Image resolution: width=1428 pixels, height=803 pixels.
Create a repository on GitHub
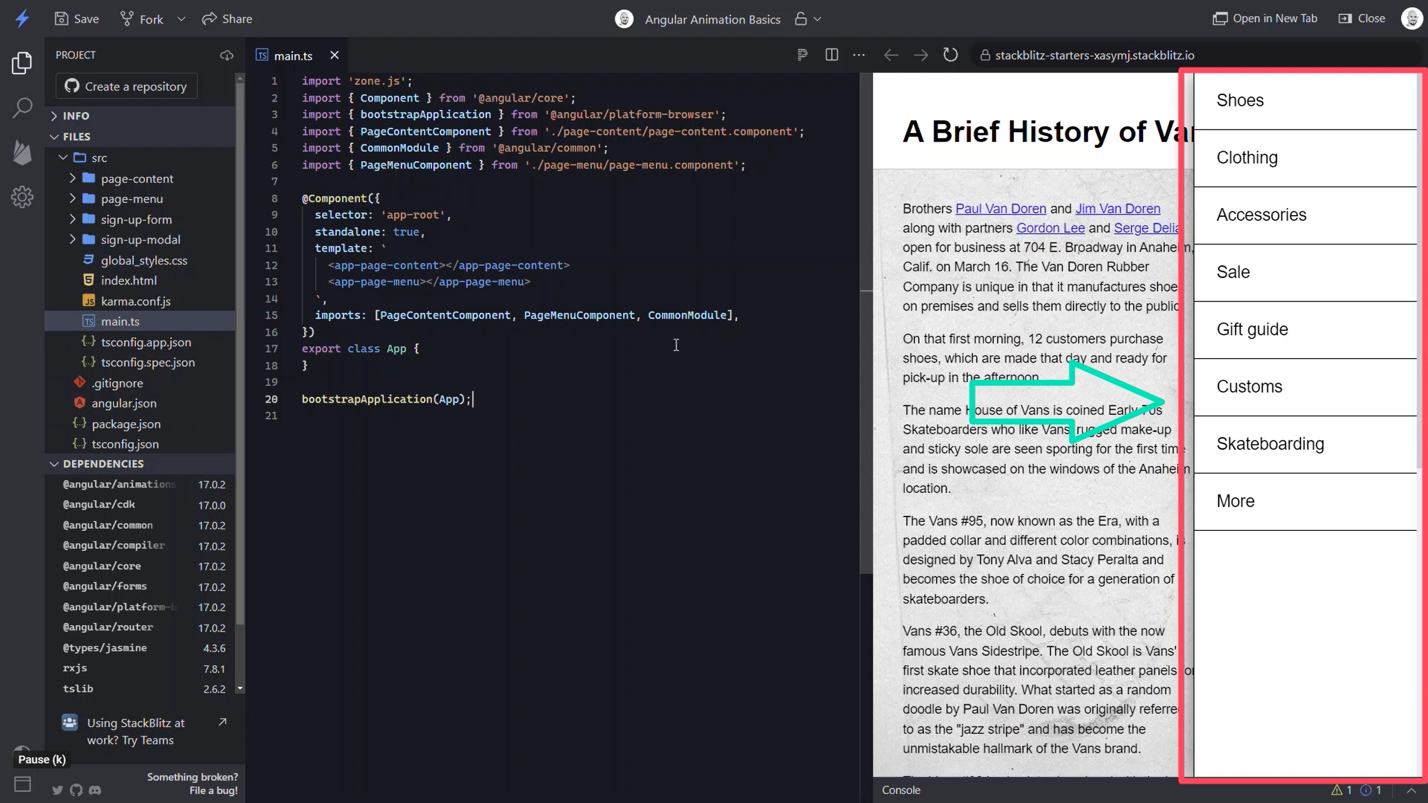point(127,86)
